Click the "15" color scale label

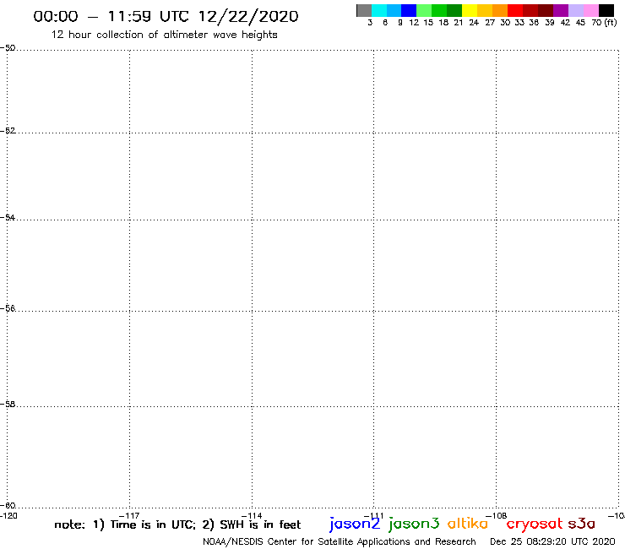pyautogui.click(x=428, y=23)
